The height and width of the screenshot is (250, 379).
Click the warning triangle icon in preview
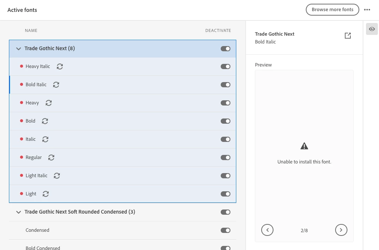point(304,146)
